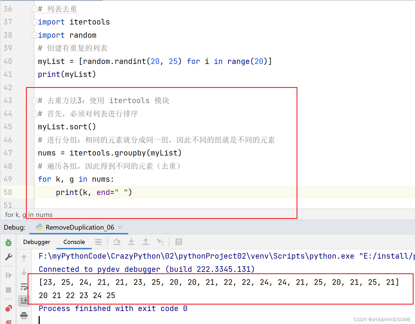Click the green Rerun debug bug icon
Viewport: 415px width, 324px height.
[8, 242]
